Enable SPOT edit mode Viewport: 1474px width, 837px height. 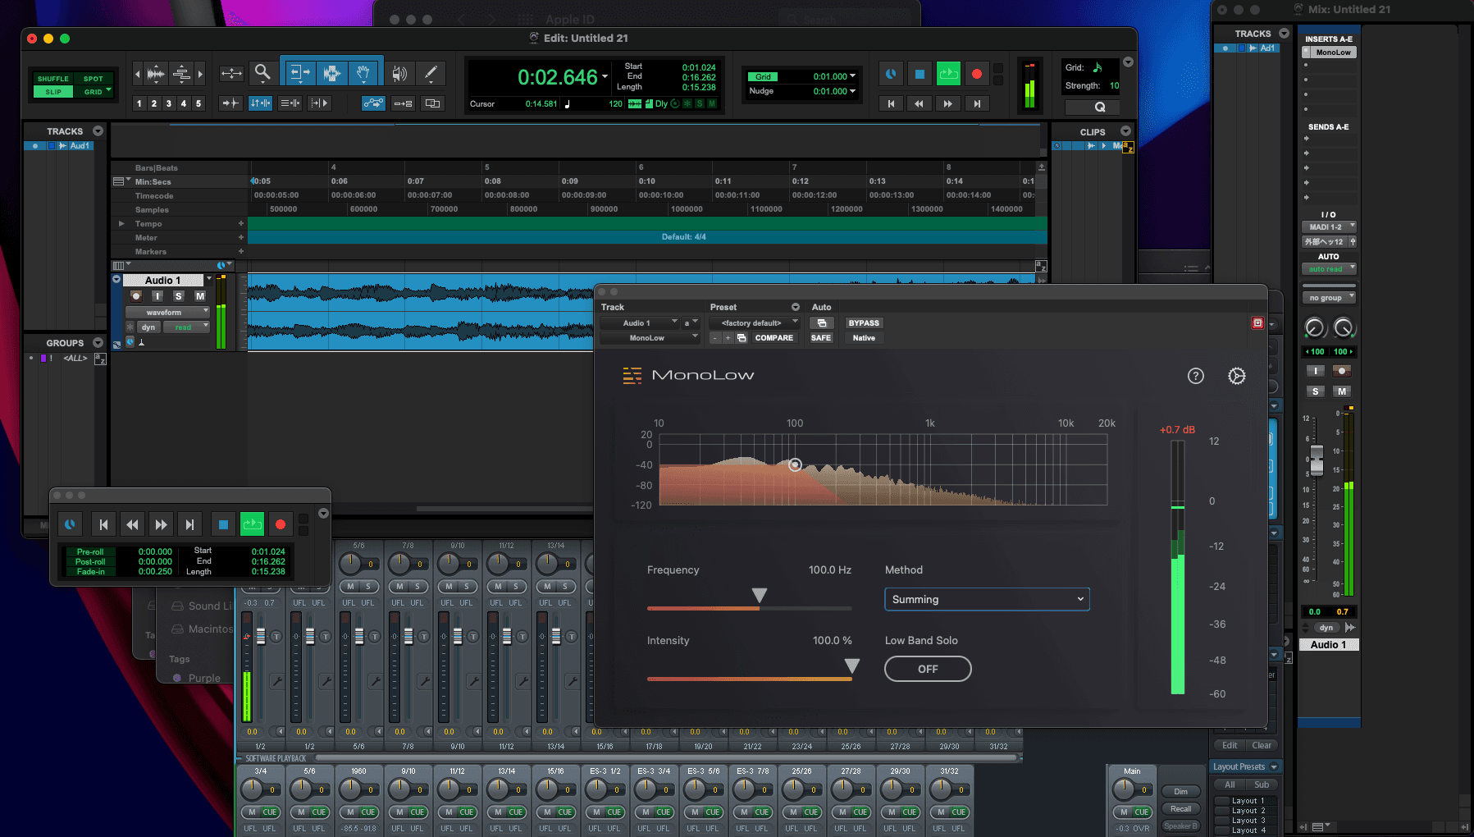(94, 79)
